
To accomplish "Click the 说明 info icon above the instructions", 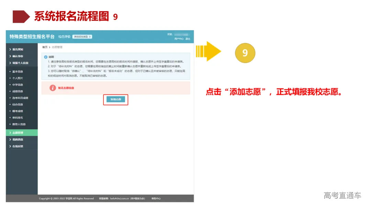I will click(46, 57).
